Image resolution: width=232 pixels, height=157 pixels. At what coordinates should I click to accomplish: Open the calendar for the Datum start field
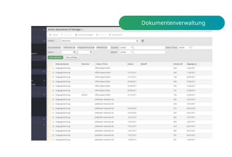click(x=74, y=52)
